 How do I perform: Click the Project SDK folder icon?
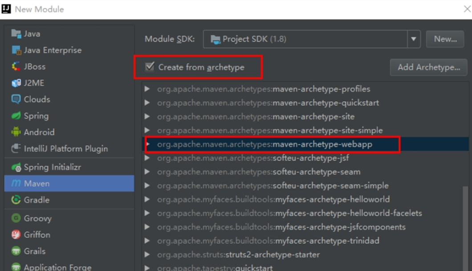tap(215, 39)
